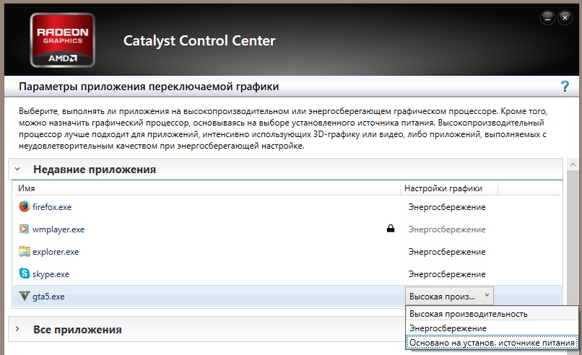
Task: Expand the Все приложения section
Action: 17,330
